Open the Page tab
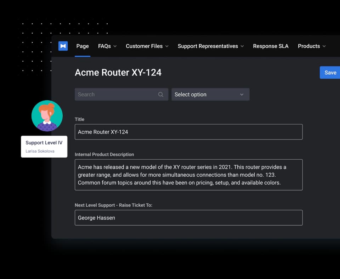 [x=83, y=46]
